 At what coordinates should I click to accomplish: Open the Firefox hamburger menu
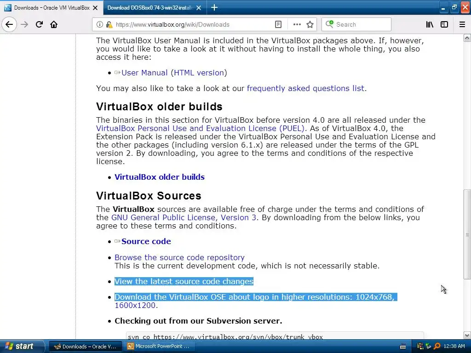click(462, 24)
